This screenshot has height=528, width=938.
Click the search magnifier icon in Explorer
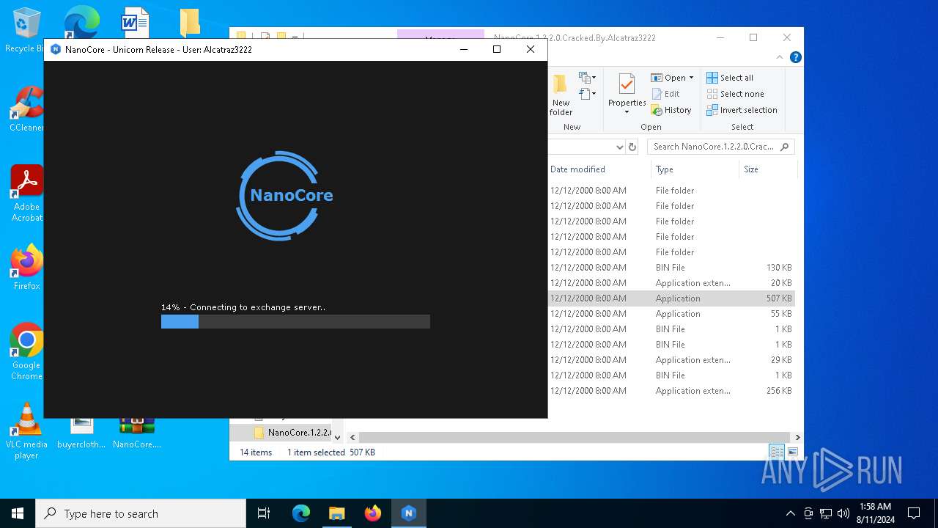785,147
